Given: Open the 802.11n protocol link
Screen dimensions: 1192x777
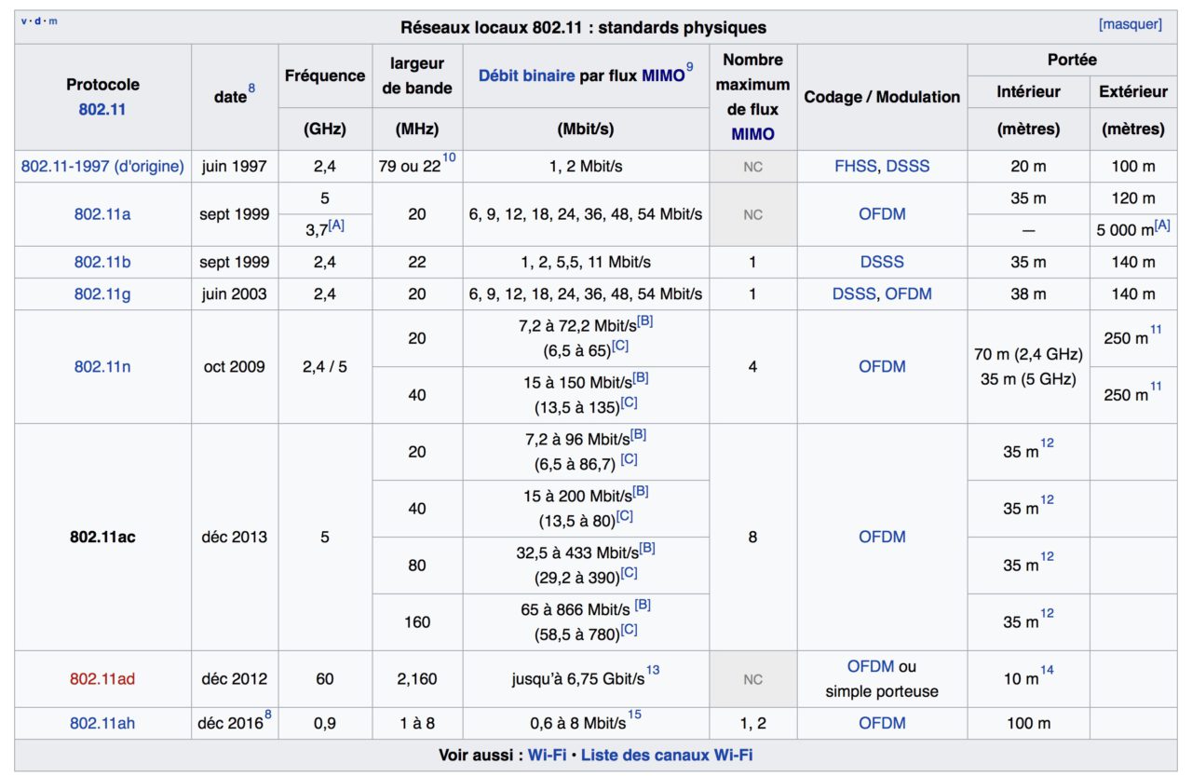Looking at the screenshot, I should point(102,366).
